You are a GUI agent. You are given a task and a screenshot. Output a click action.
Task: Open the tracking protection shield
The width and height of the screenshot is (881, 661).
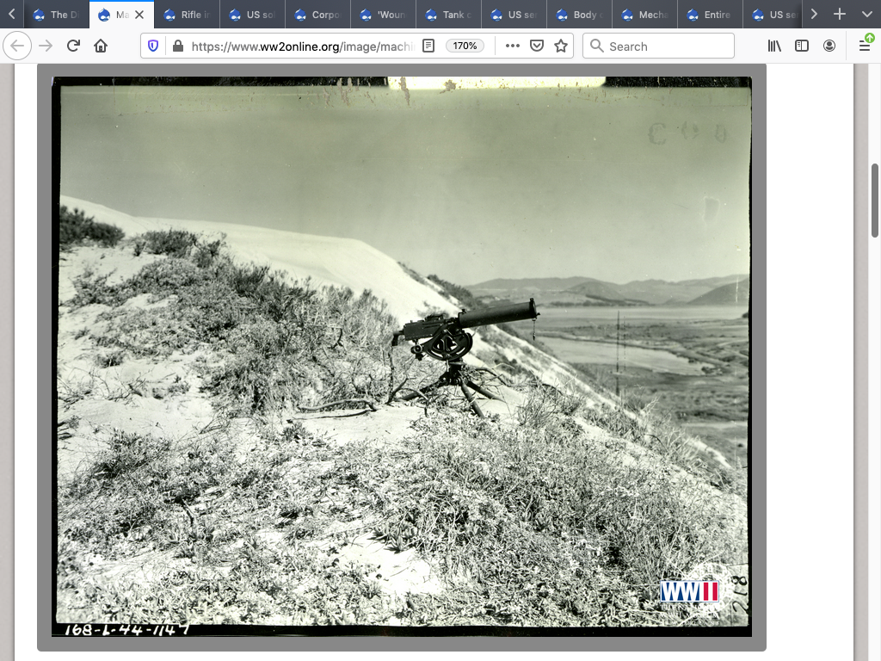click(x=153, y=46)
